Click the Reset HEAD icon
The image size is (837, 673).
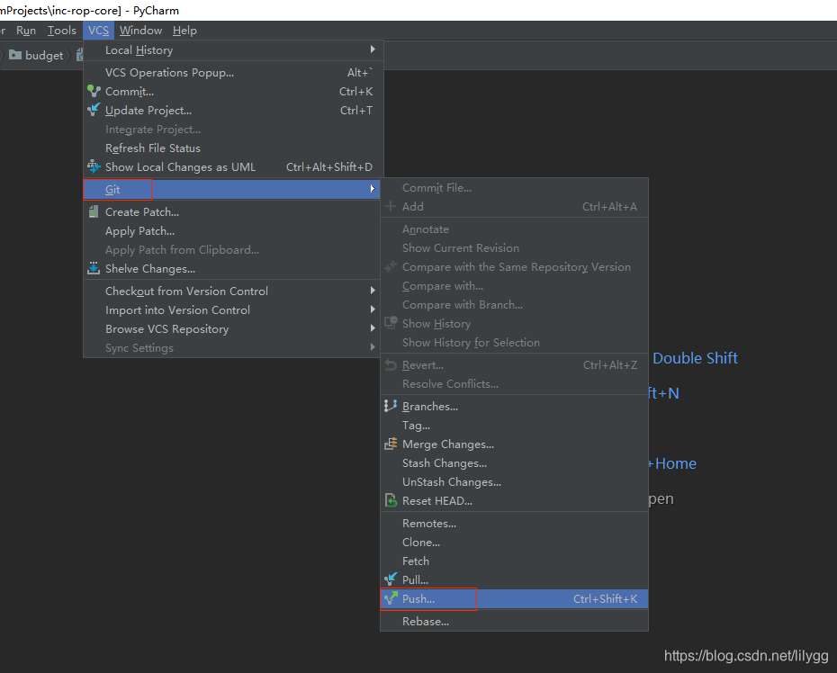(391, 500)
